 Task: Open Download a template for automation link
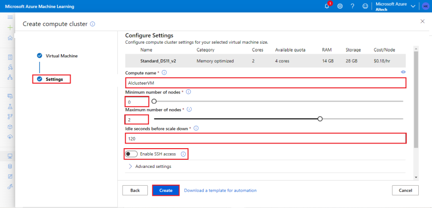221,190
